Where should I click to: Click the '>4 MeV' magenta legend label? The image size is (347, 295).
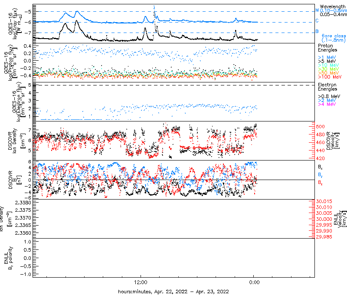point(327,104)
